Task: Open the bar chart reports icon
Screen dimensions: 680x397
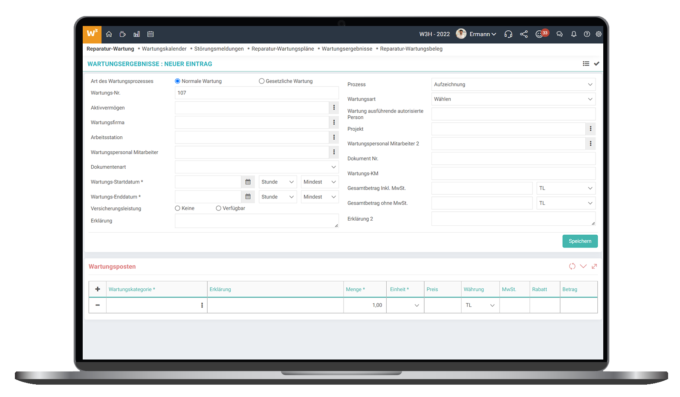Action: tap(136, 34)
